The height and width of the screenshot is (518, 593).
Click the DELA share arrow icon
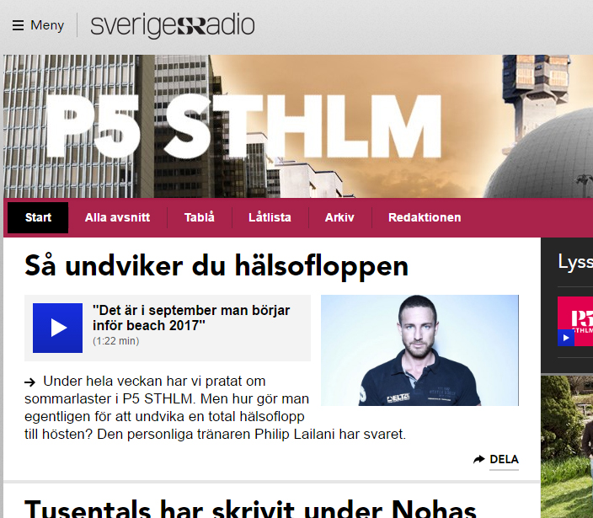[x=478, y=459]
